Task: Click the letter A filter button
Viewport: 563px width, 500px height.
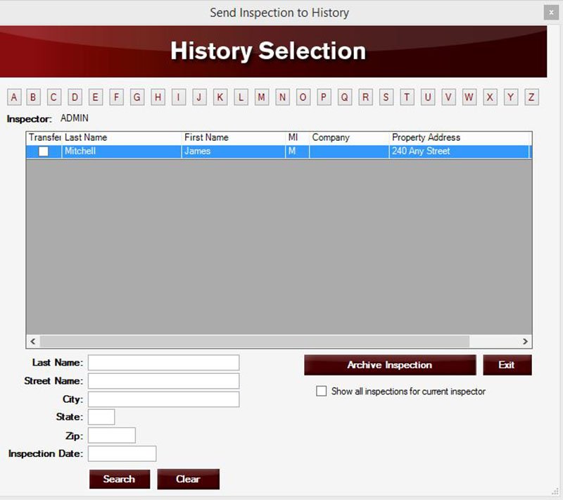Action: (15, 97)
